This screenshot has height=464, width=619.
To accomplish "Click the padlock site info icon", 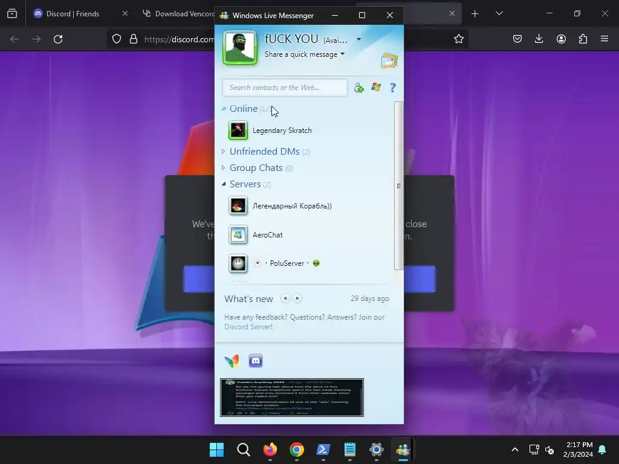I will pyautogui.click(x=134, y=39).
